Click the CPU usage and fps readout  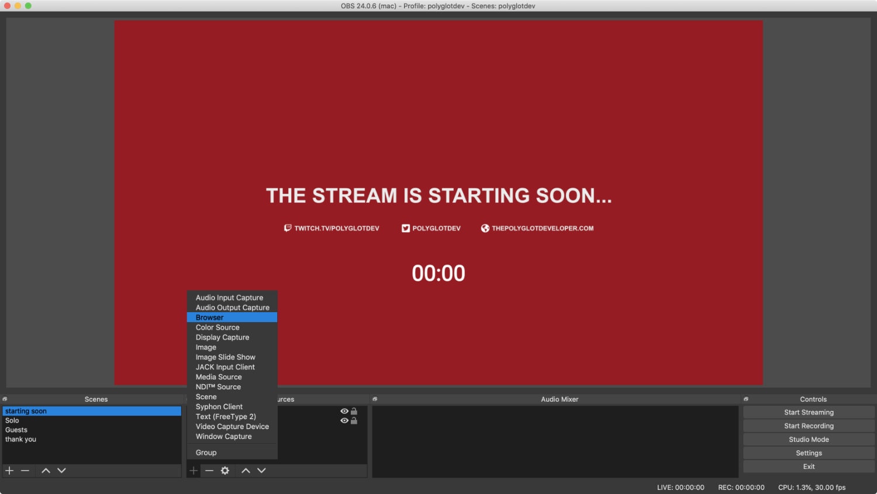(812, 488)
